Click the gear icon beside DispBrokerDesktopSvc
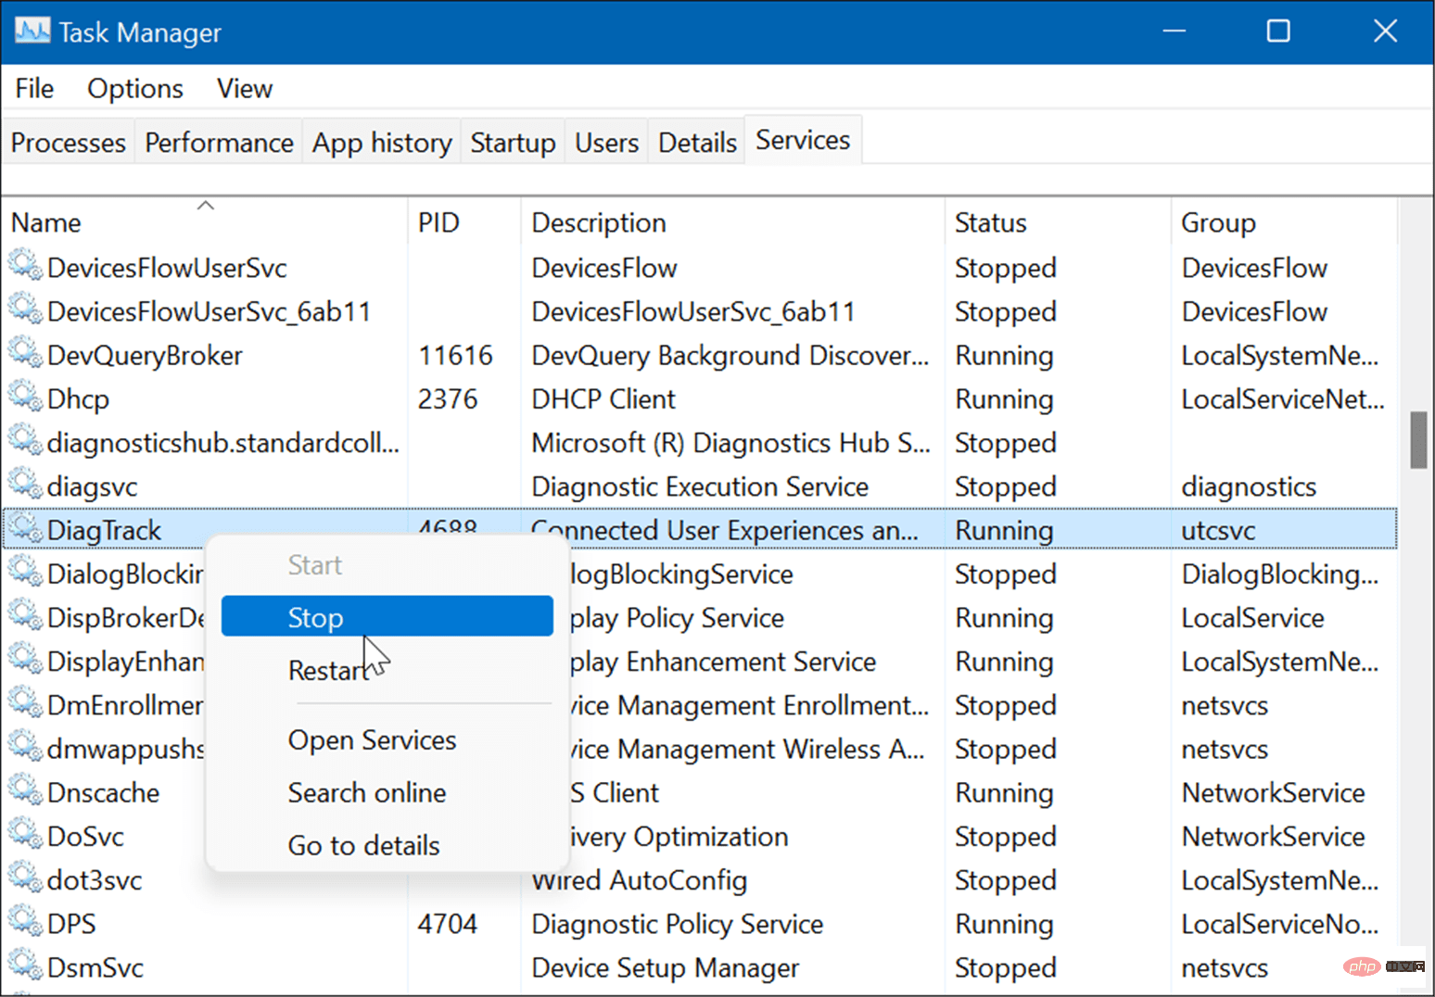This screenshot has width=1435, height=997. (26, 615)
